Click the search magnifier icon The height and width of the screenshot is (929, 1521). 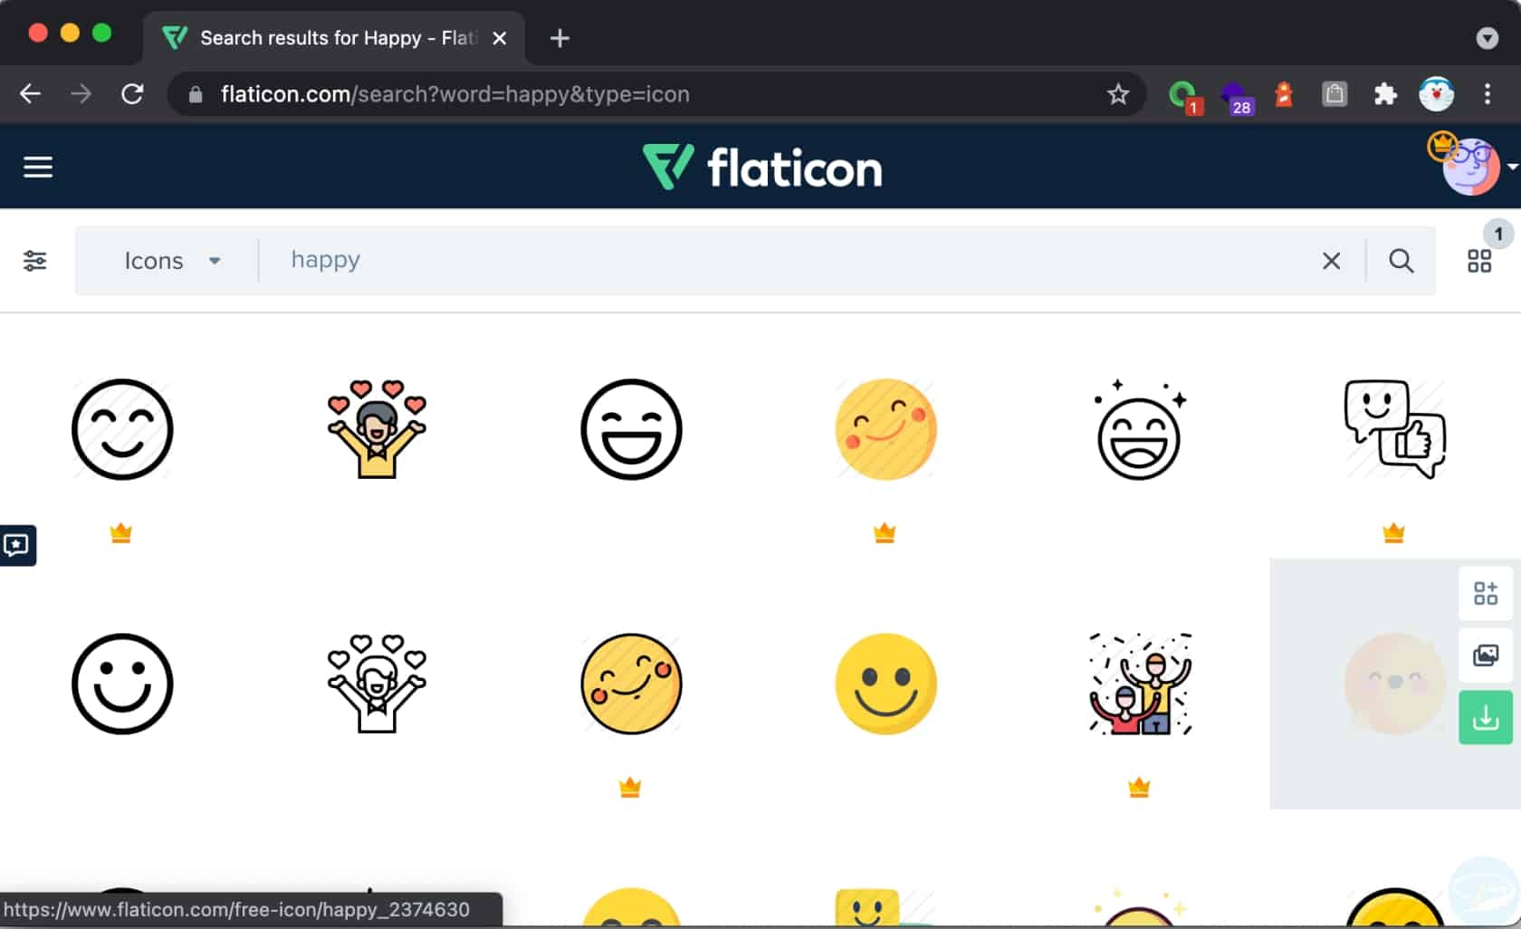1401,261
